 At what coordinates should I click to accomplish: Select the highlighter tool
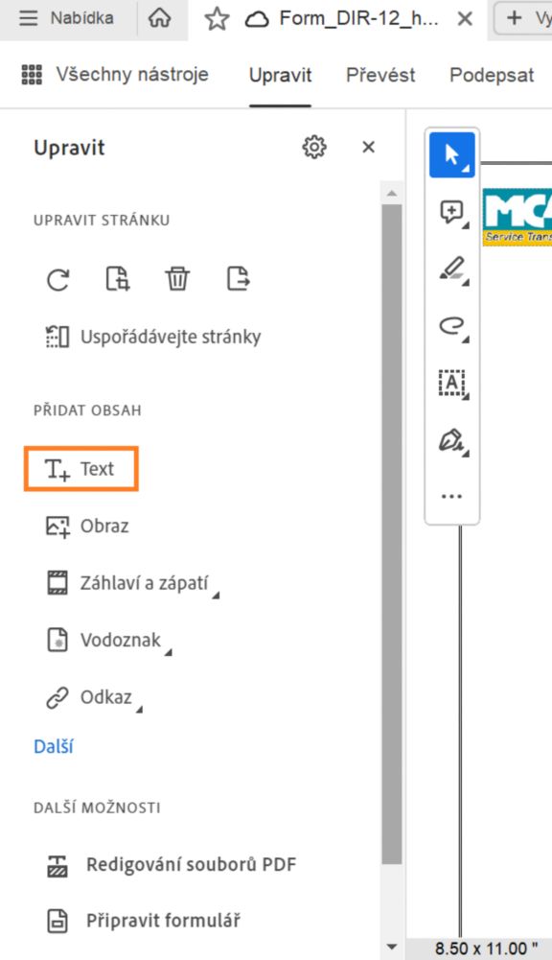coord(450,269)
